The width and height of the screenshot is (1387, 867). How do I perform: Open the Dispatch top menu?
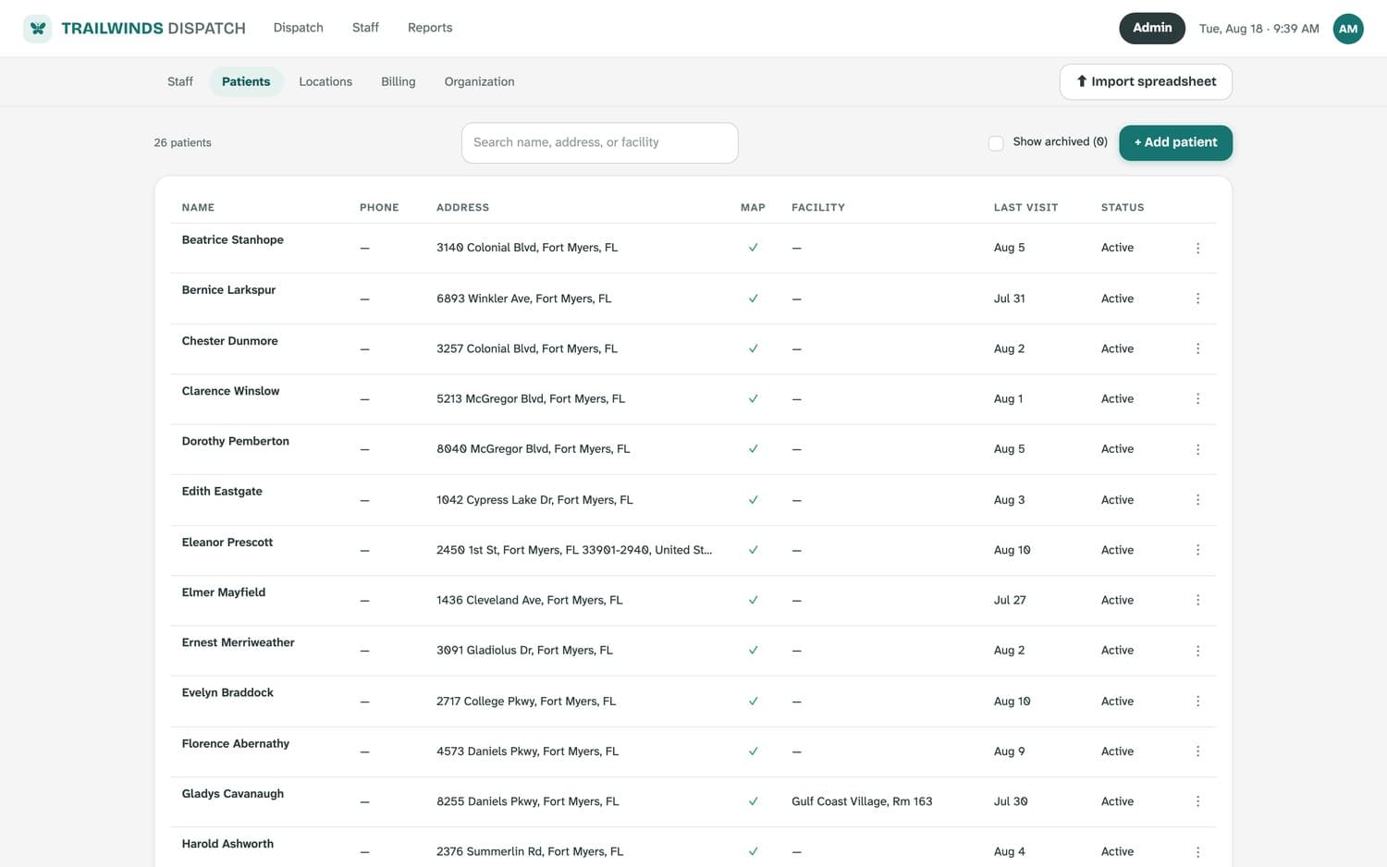(x=298, y=28)
